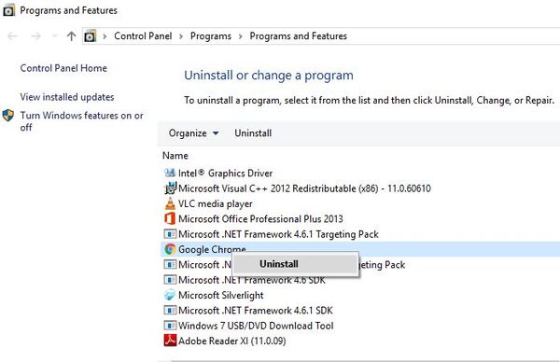Sort the list by the Name column header

click(175, 156)
